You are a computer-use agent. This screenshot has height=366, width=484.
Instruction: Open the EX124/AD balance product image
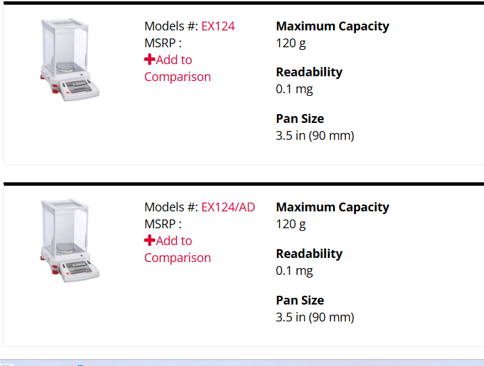69,240
